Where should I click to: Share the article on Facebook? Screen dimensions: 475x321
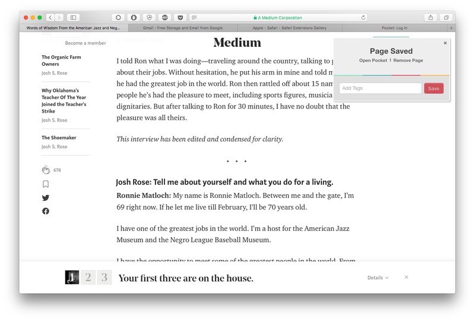(x=46, y=211)
